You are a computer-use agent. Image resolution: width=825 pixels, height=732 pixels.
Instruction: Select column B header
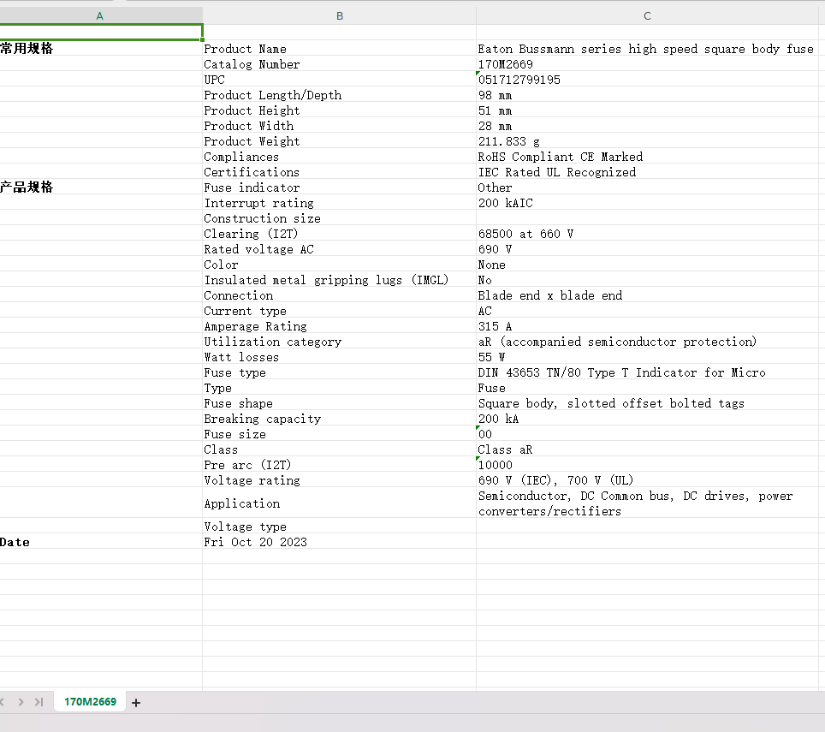click(x=340, y=15)
